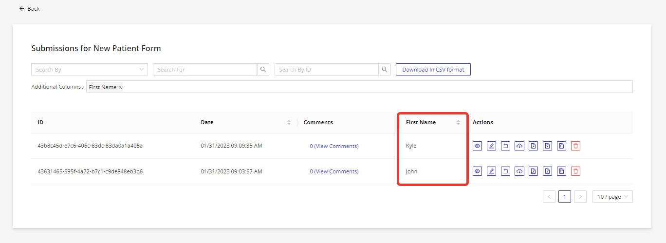Screen dimensions: 666x243
Task: Expand the 10 / page size selector
Action: [612, 197]
